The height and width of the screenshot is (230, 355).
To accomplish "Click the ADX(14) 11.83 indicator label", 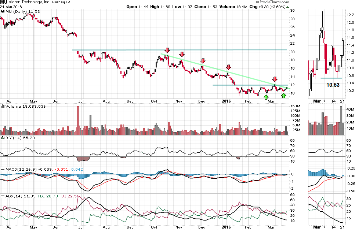I will click(x=21, y=196).
